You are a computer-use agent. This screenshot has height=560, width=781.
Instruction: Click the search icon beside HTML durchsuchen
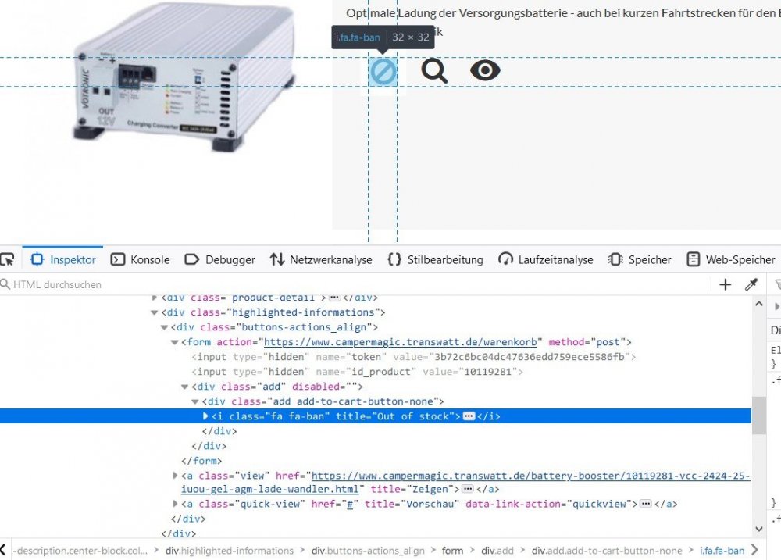6,284
